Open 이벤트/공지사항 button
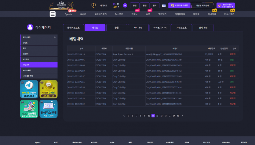 pos(179,5)
